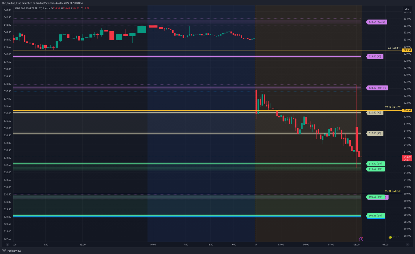415x254 pixels.
Task: Click the 505.89 (240) level label
Action: [x=375, y=215]
